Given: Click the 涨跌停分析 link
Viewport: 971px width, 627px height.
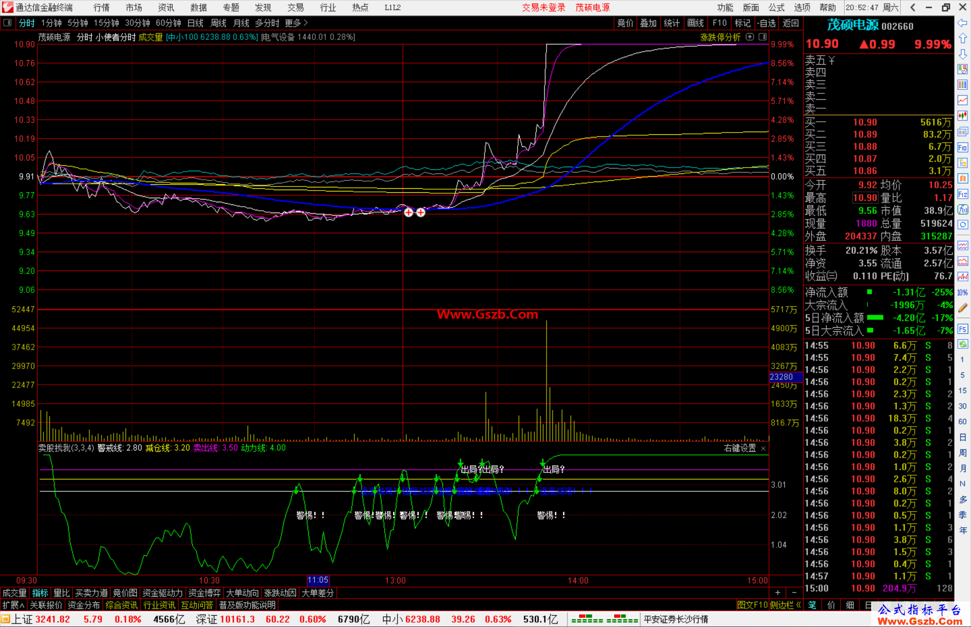Looking at the screenshot, I should point(720,37).
